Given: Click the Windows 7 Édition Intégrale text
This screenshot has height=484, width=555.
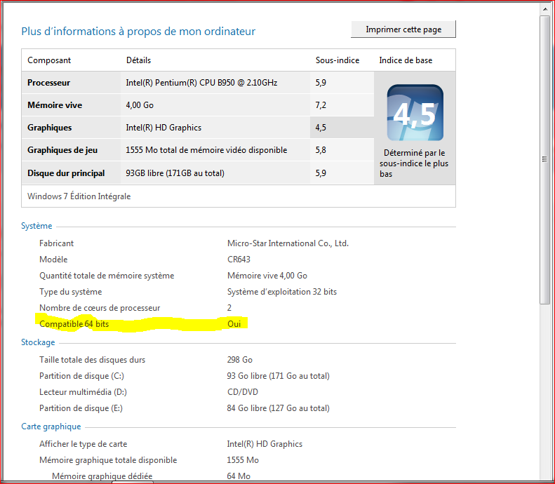Looking at the screenshot, I should (x=79, y=196).
